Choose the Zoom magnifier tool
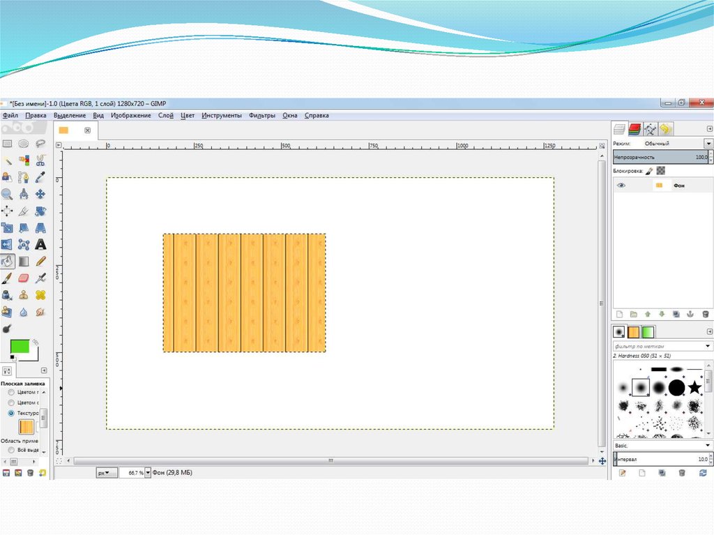Viewport: 714px width, 535px height. [7, 194]
